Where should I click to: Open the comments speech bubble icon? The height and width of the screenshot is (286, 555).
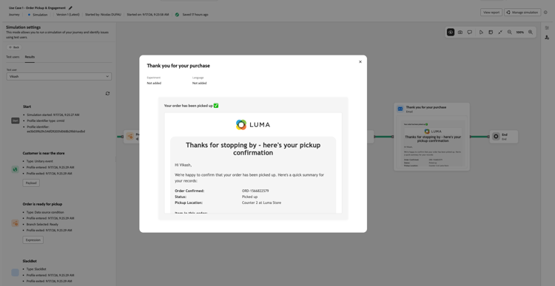tap(470, 33)
